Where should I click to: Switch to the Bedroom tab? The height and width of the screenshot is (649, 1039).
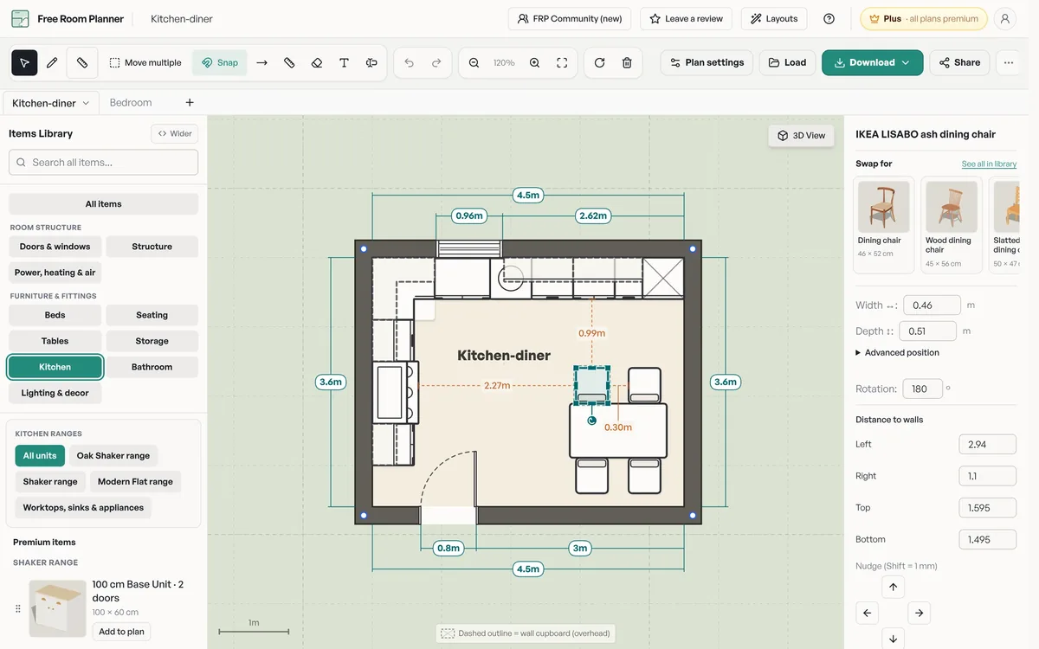[x=131, y=102]
